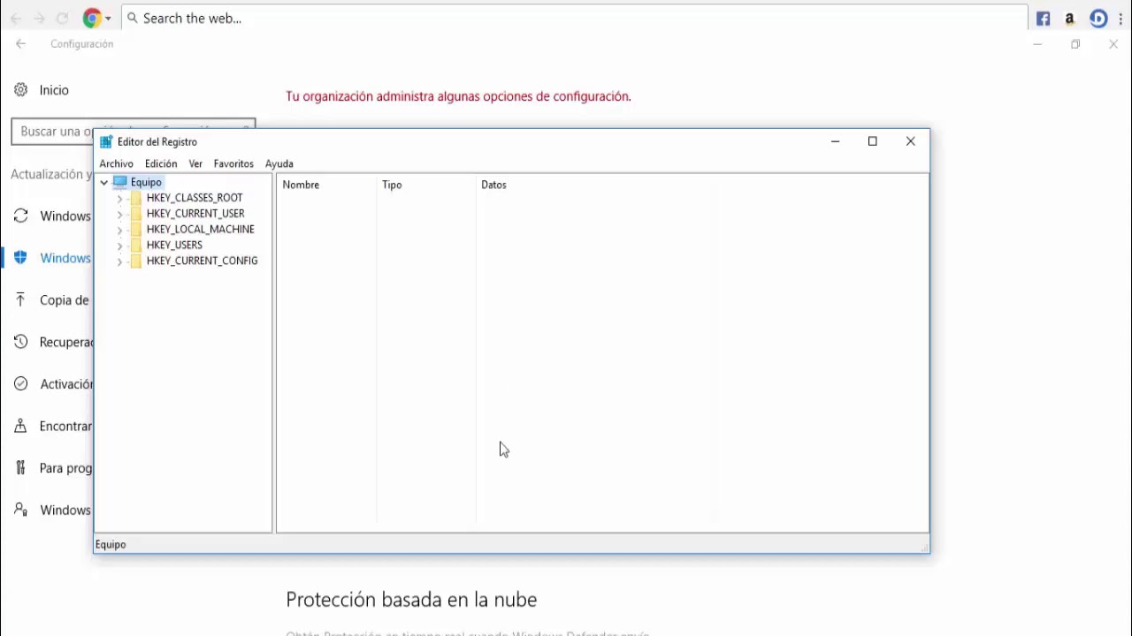Restore the Configuración window size
Viewport: 1132px width, 636px height.
[1075, 44]
